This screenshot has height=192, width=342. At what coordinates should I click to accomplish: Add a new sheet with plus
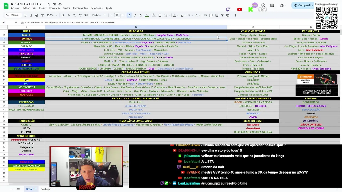(11, 189)
